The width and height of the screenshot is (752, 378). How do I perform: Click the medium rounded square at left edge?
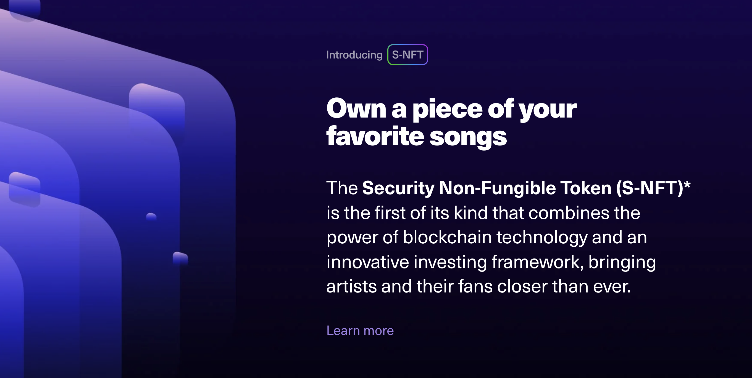tap(25, 190)
